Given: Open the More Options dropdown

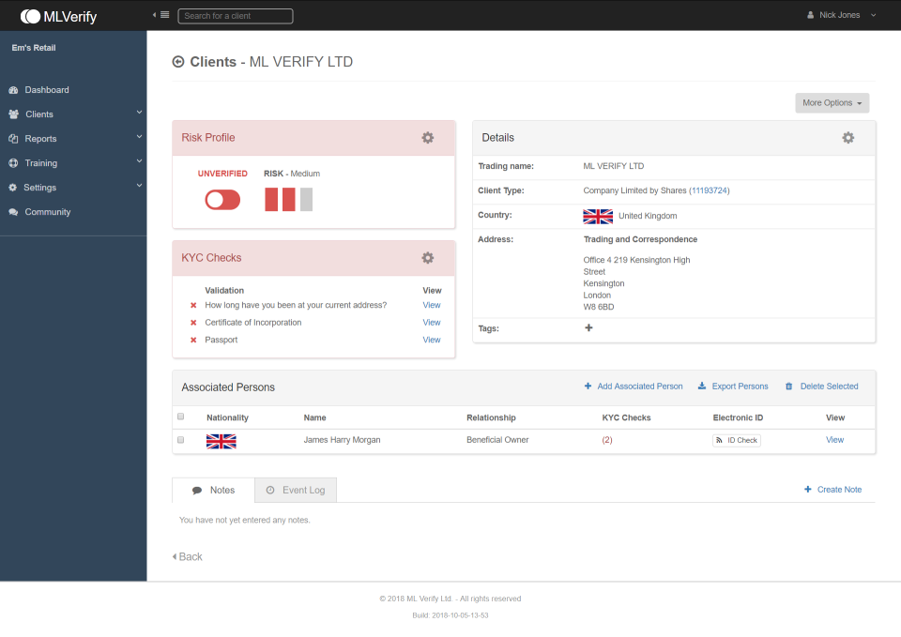Looking at the screenshot, I should (x=832, y=103).
